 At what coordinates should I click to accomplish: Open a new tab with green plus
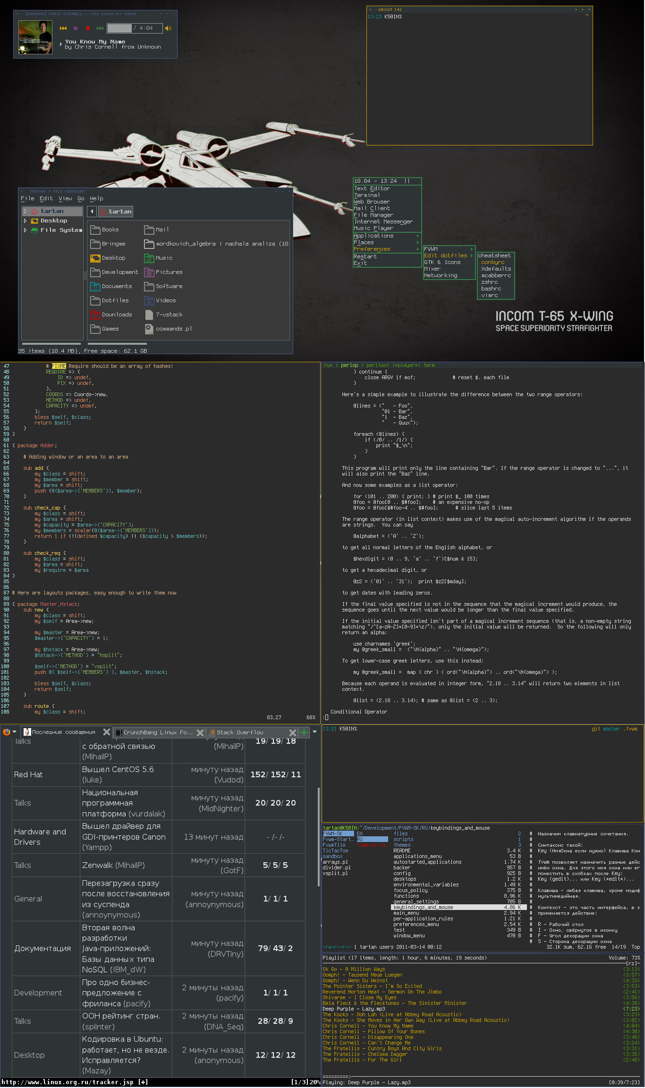(304, 733)
